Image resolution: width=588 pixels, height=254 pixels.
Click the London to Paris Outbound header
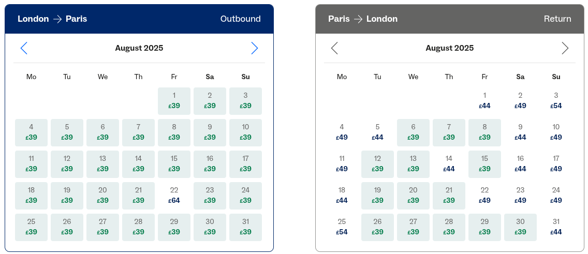[139, 19]
